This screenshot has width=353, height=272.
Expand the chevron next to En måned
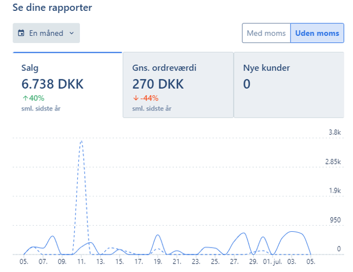[71, 33]
